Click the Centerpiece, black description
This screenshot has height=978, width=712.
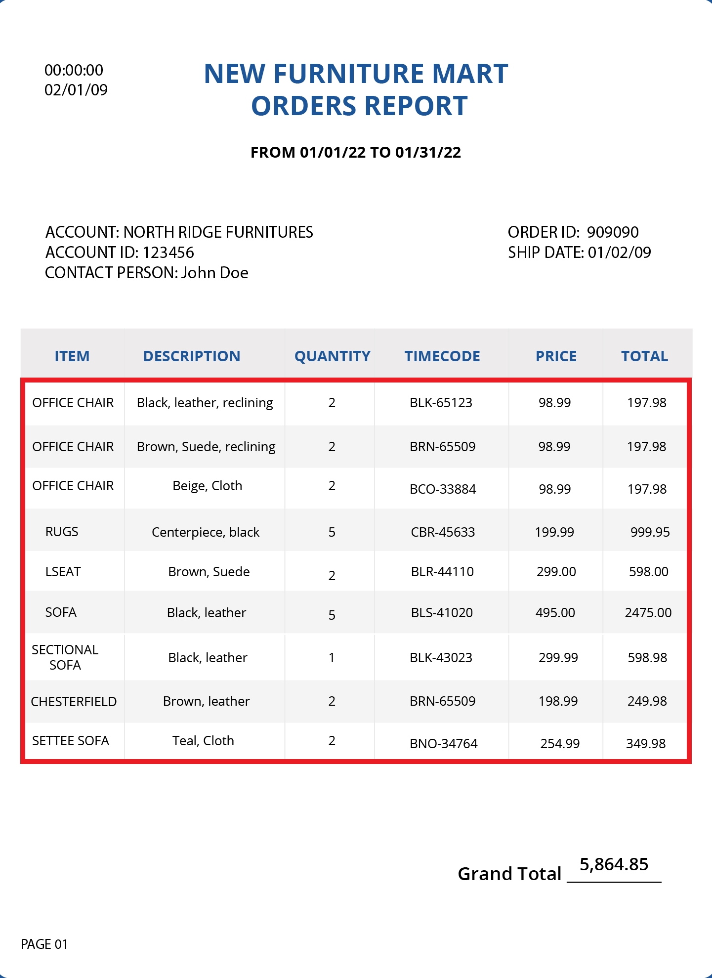pyautogui.click(x=206, y=532)
